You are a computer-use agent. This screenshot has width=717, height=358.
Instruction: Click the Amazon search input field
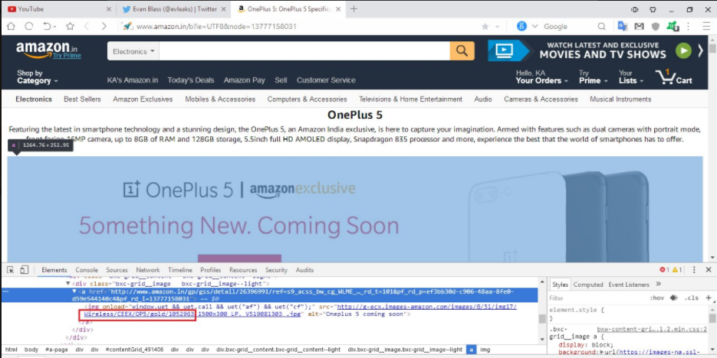(x=304, y=51)
